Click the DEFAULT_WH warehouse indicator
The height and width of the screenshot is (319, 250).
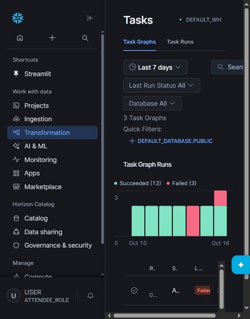click(x=200, y=19)
